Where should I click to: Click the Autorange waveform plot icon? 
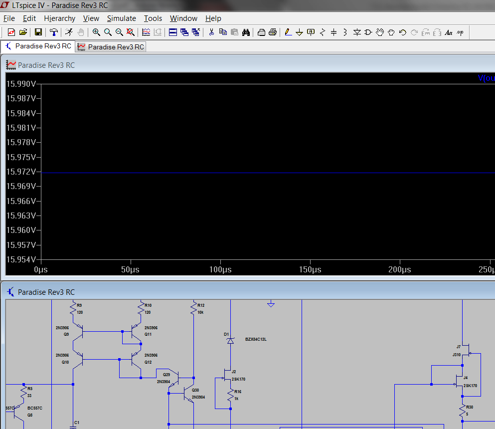(146, 32)
